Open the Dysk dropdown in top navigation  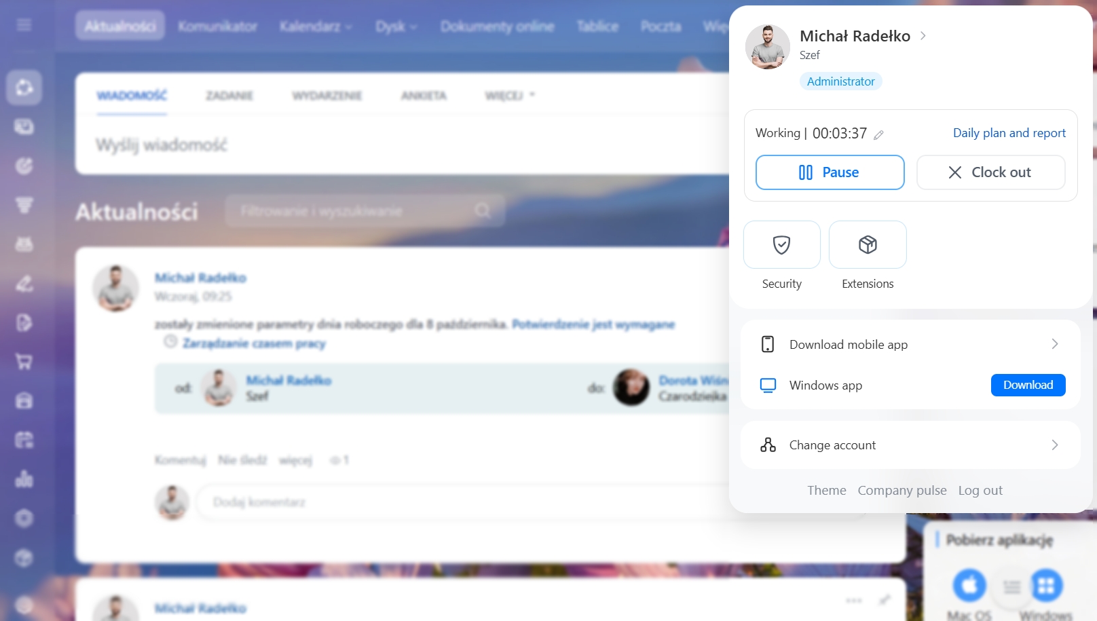[396, 26]
